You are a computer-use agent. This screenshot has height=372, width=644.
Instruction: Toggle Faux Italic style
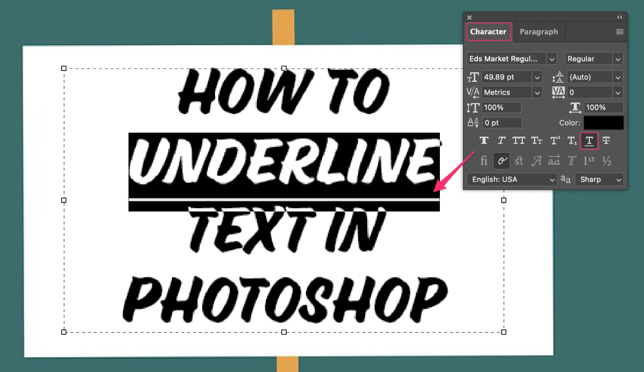(x=502, y=141)
